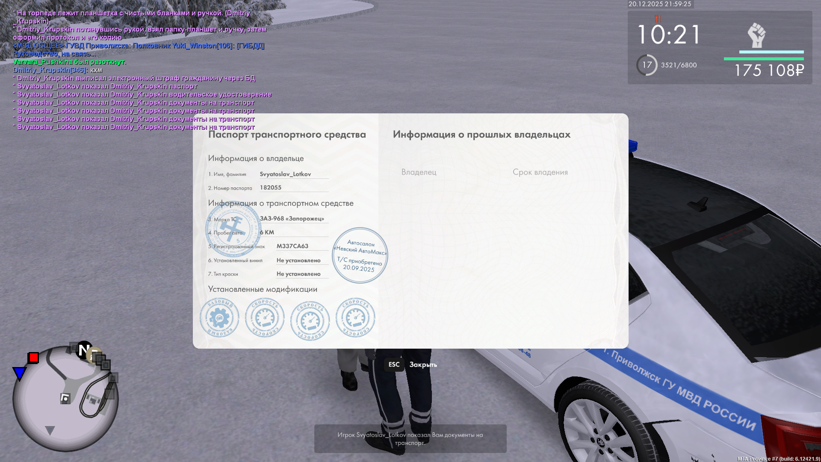Click the last «Скорость» speedometer stamp
This screenshot has height=462, width=821.
pyautogui.click(x=355, y=317)
